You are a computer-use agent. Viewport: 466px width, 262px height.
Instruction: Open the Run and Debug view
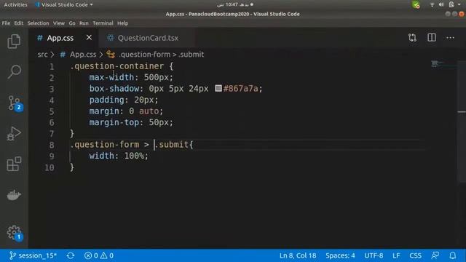click(14, 134)
